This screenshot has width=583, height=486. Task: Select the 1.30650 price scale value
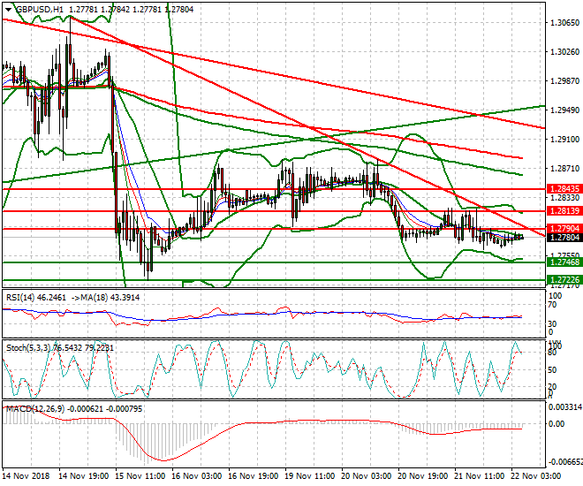click(564, 23)
